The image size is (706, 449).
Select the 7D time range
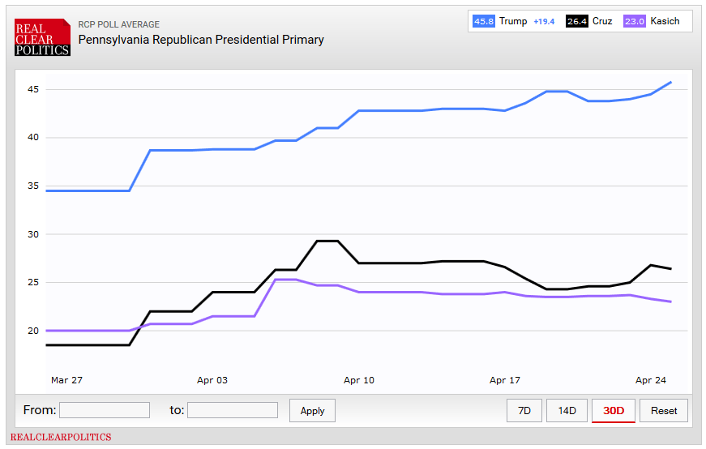coord(524,411)
